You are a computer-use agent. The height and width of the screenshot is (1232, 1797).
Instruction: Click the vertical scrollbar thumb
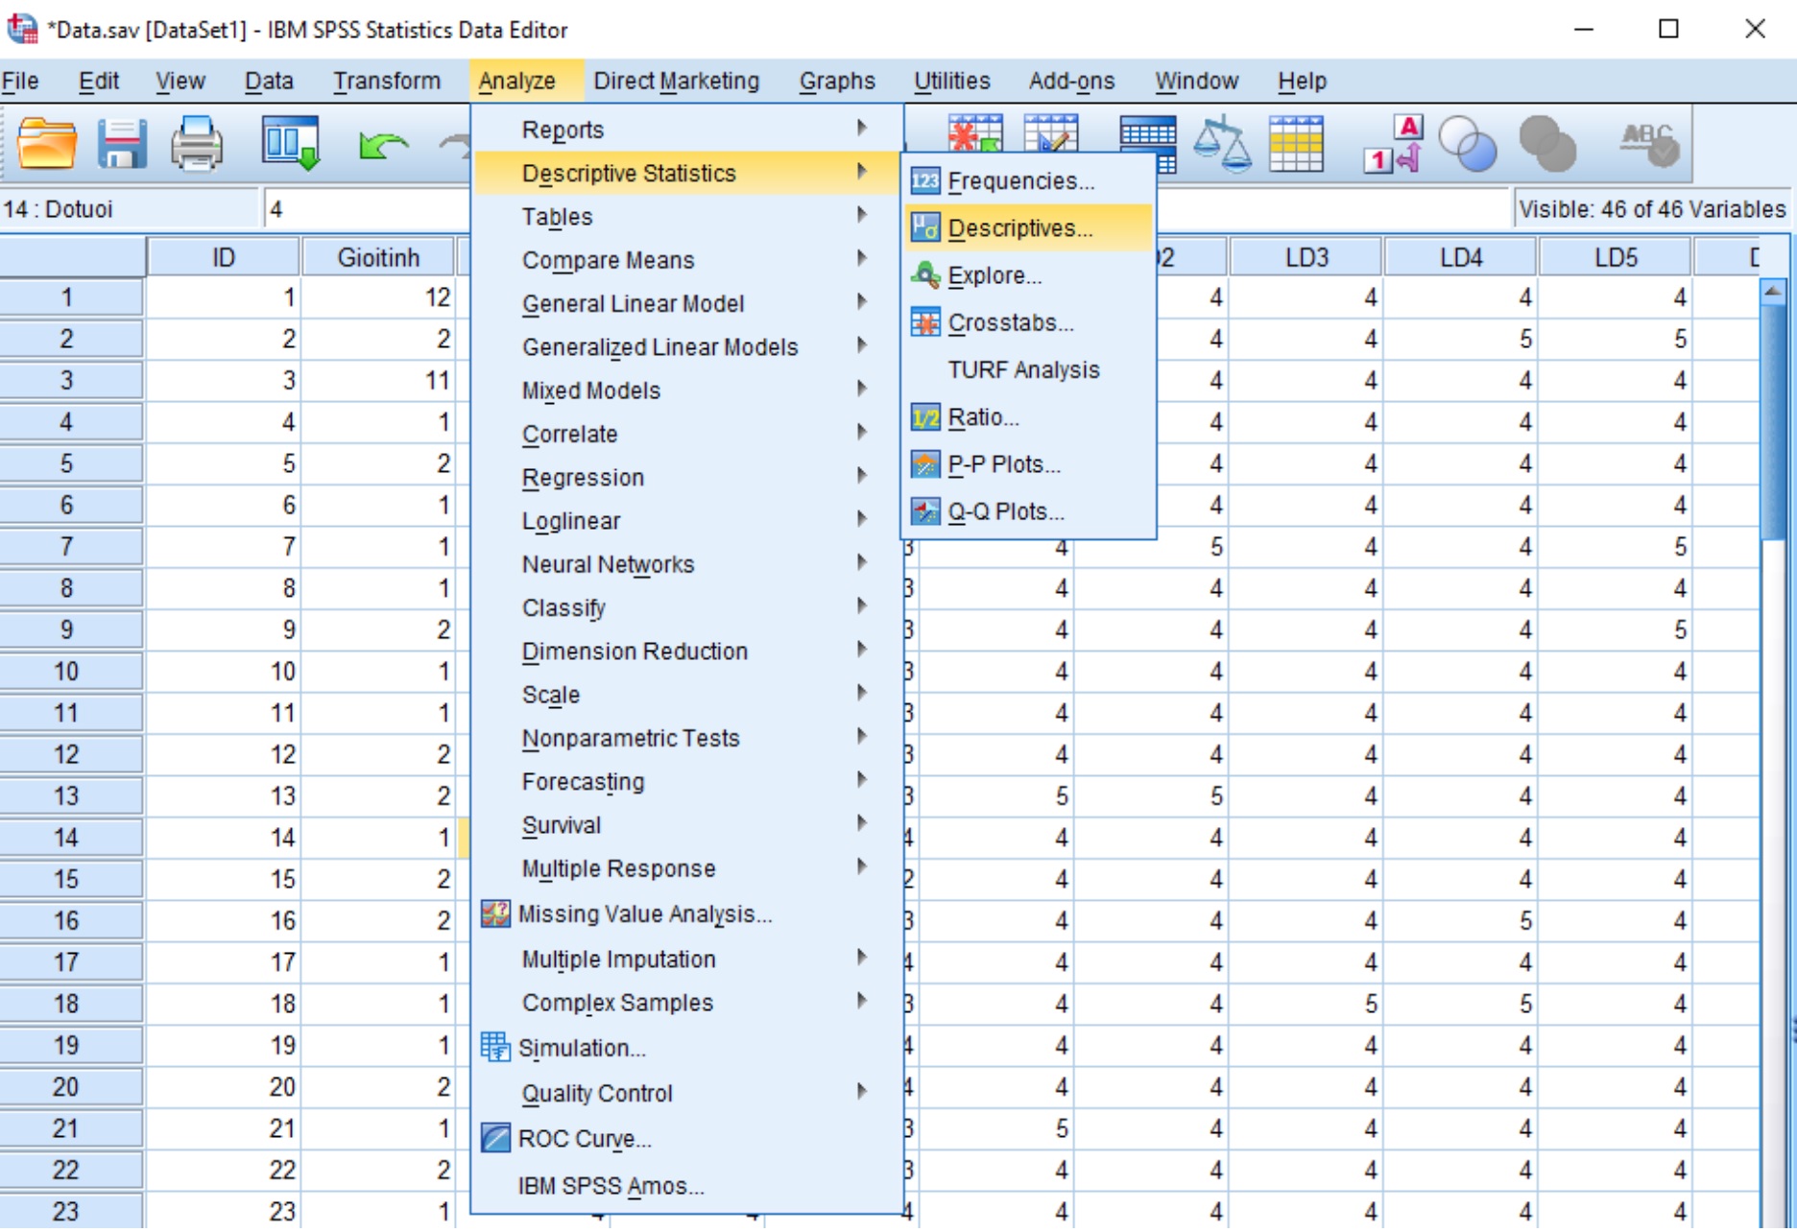pos(1773,422)
